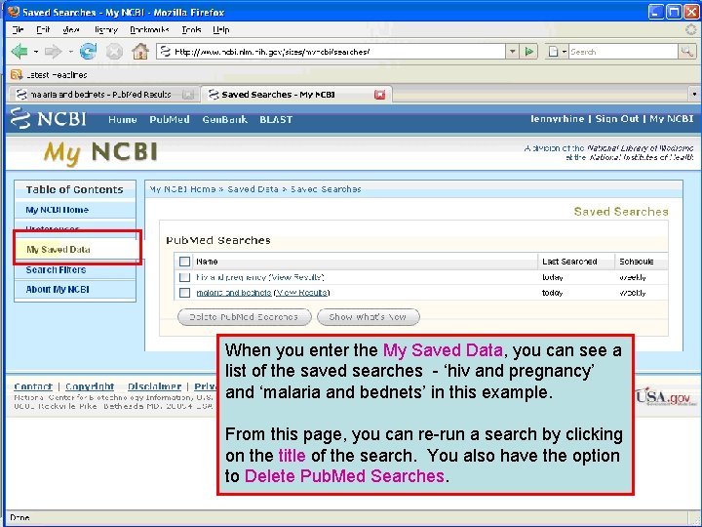The height and width of the screenshot is (527, 702).
Task: Close the malaria and bednets tab
Action: pos(188,95)
